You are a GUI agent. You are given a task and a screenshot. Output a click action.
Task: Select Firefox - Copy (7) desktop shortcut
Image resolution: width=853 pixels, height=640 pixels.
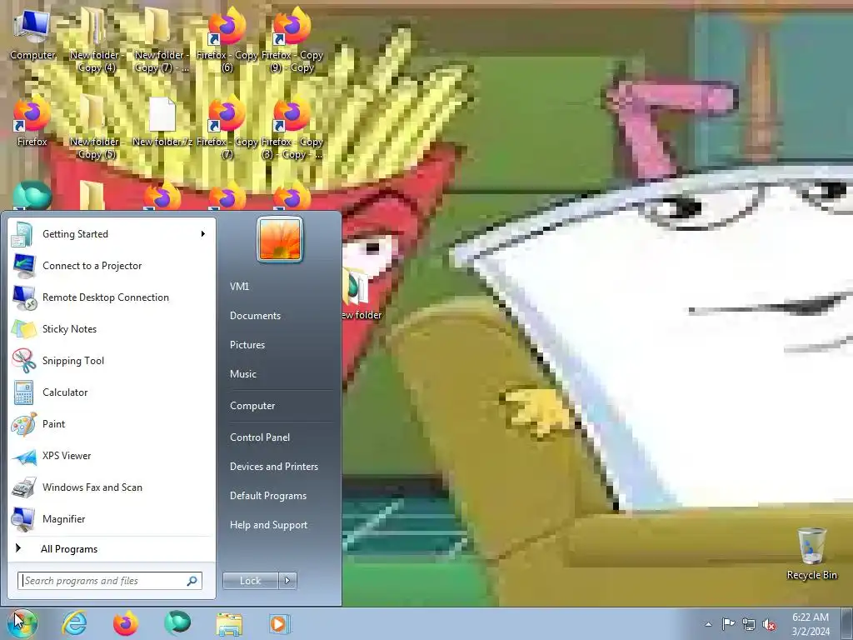pos(227,127)
